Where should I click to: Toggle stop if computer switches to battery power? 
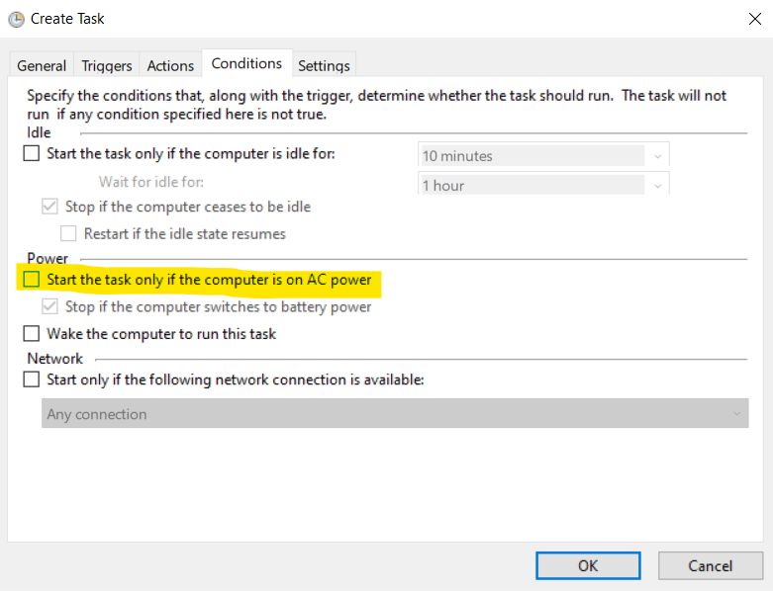point(50,306)
